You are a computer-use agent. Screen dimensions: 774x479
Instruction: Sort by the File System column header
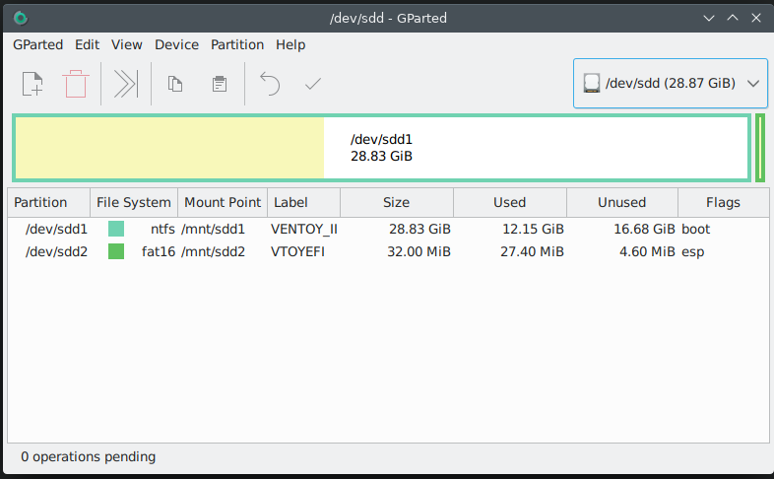click(133, 202)
